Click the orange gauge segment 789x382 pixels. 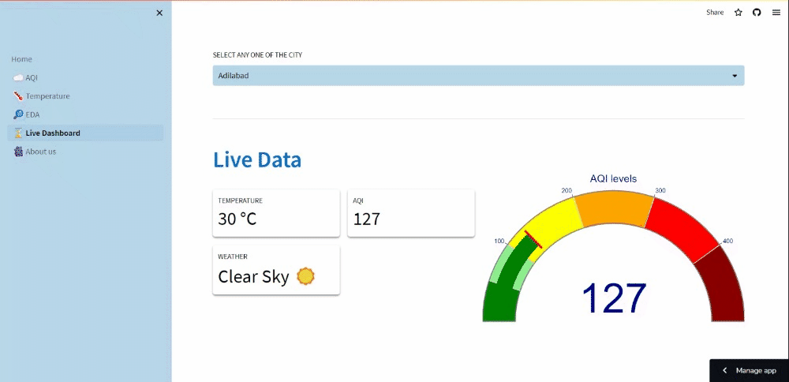tap(614, 208)
